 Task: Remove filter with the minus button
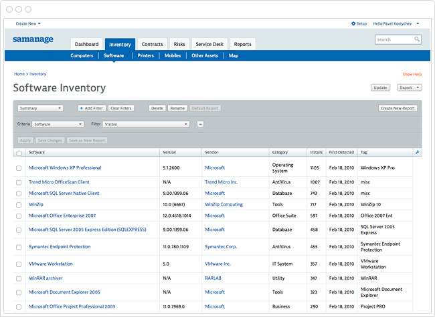point(200,124)
